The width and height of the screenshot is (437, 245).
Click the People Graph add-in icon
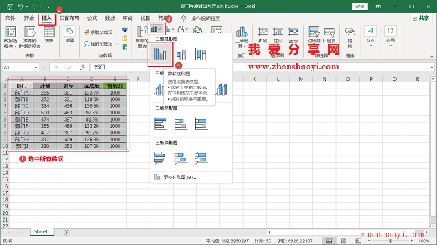(125, 46)
